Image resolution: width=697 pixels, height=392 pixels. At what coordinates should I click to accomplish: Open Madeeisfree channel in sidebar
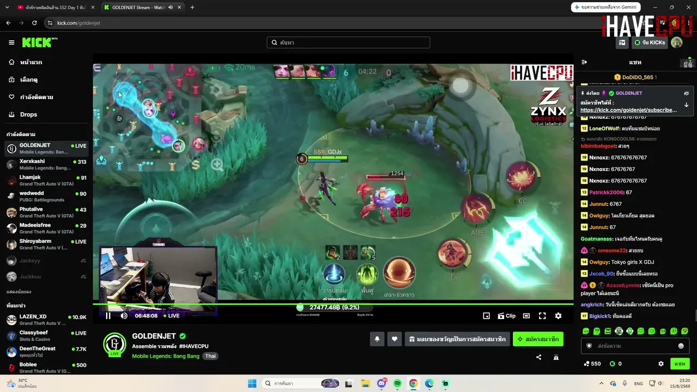tap(46, 228)
